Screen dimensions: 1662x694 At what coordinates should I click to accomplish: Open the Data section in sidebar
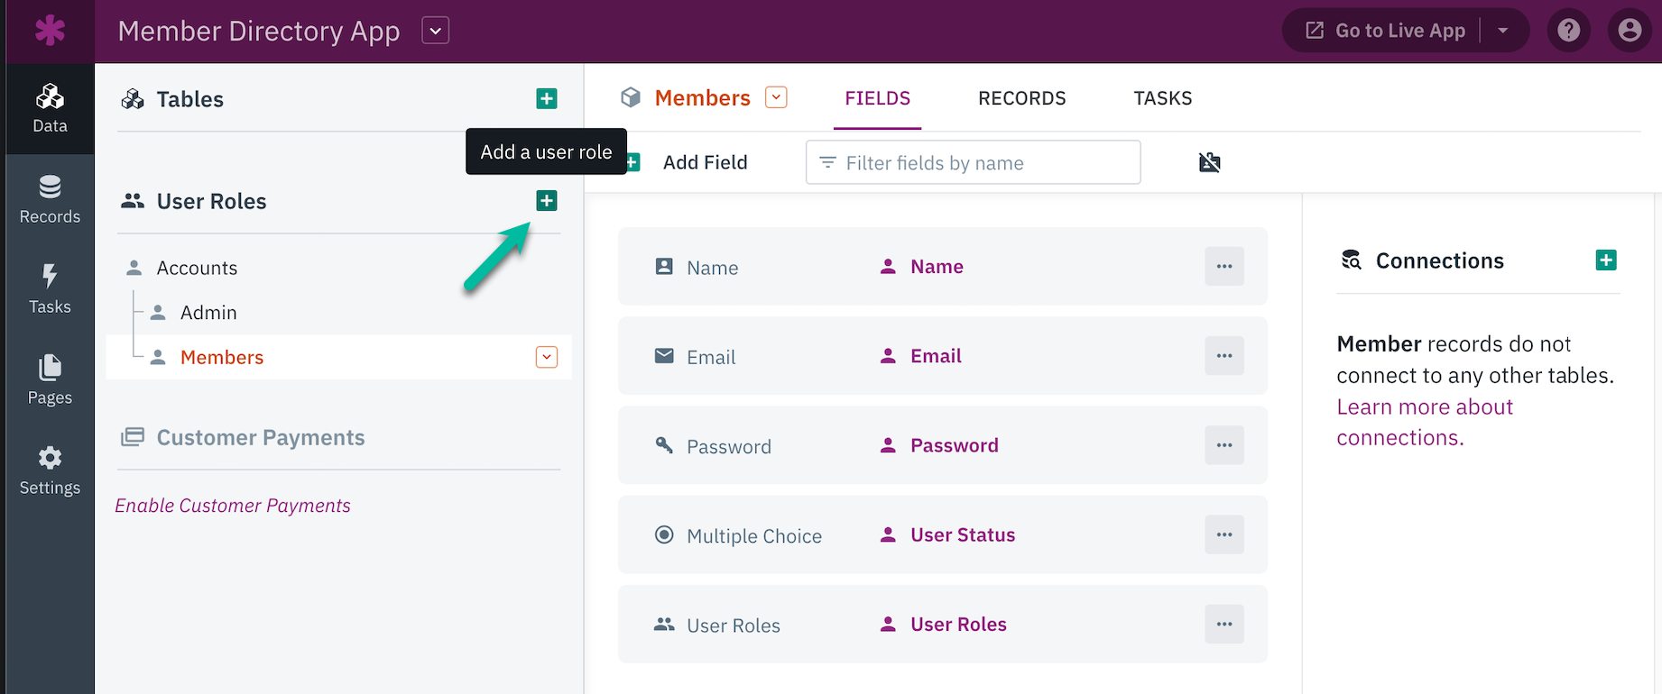click(x=50, y=109)
